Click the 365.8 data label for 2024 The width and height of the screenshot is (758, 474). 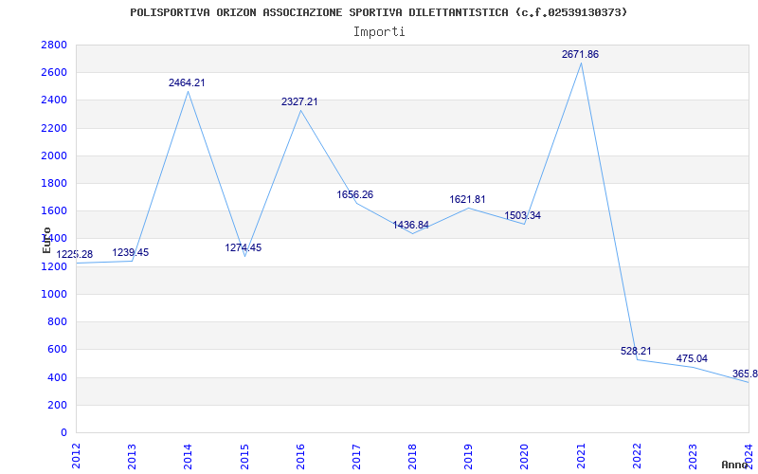[x=745, y=374]
